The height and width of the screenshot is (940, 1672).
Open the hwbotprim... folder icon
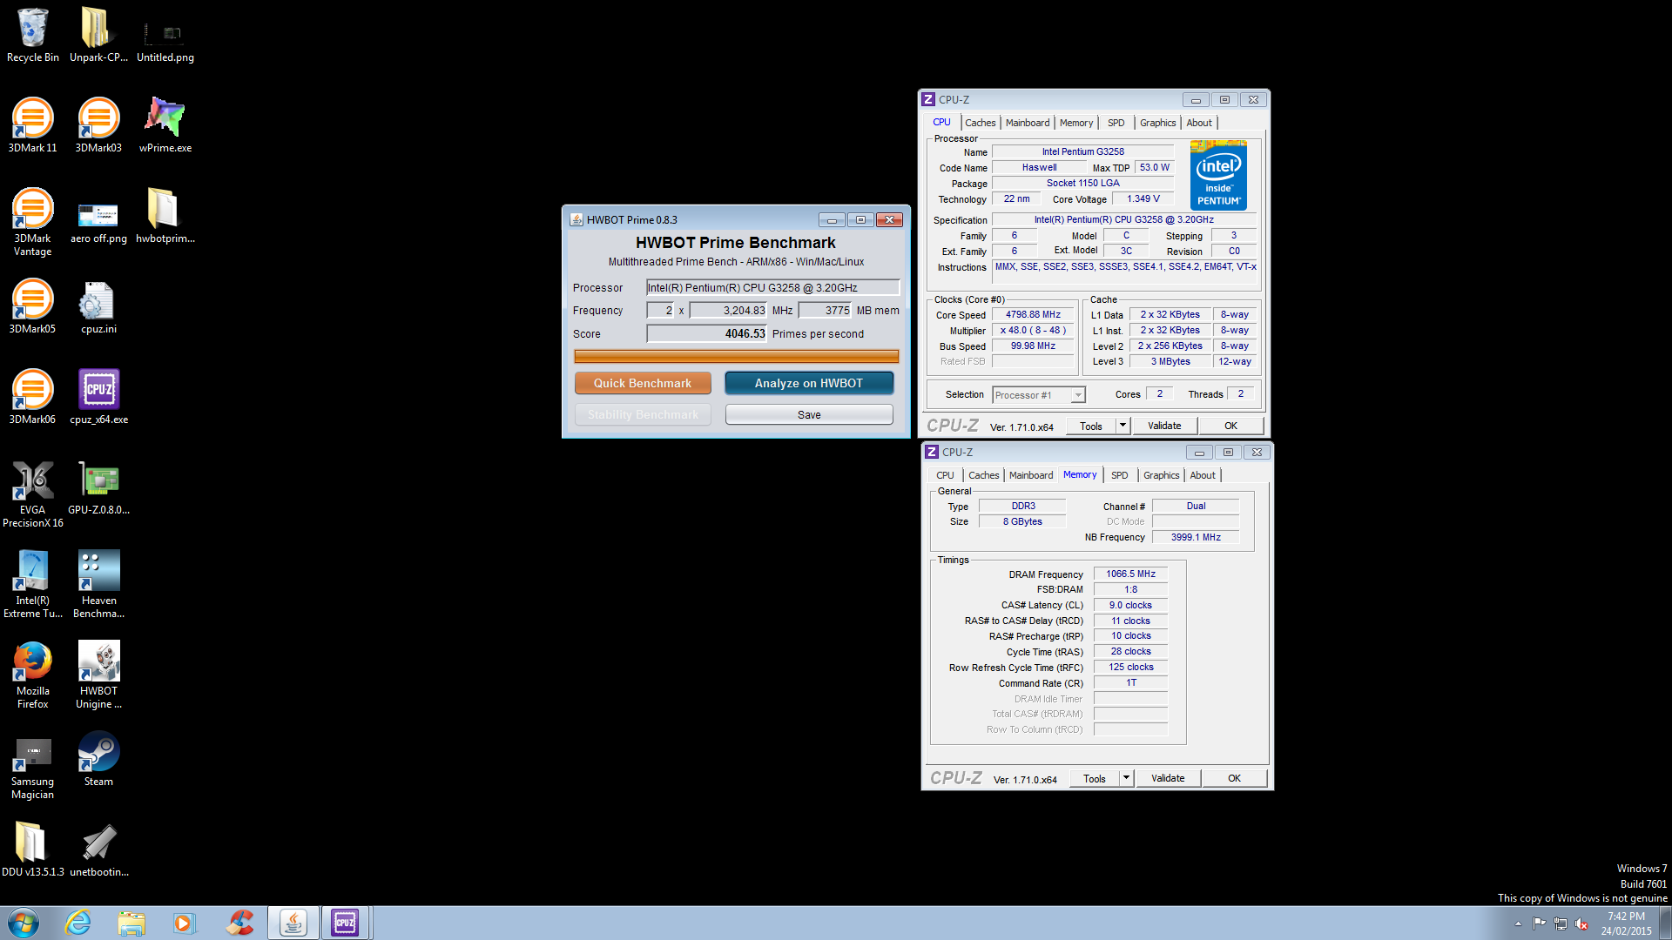(165, 216)
